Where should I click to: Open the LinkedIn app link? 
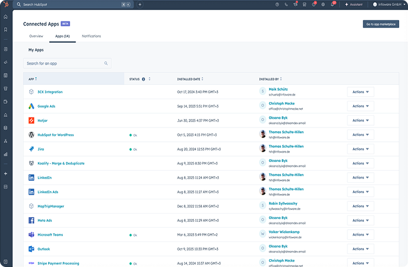point(45,177)
